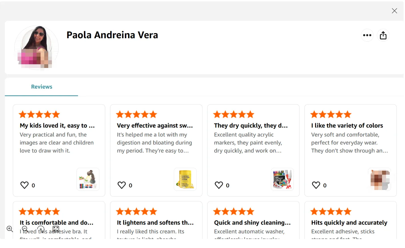Viewport: 405px width, 248px height.
Task: Open the yellow supplement jar product thumbnail
Action: (185, 179)
